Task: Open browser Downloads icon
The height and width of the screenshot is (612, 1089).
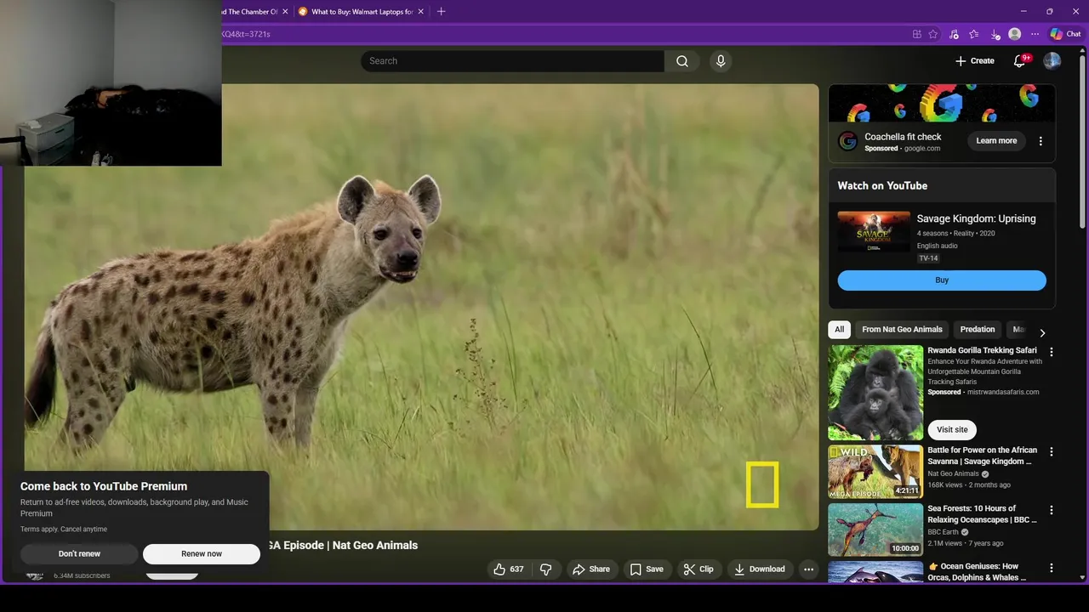Action: tap(995, 34)
